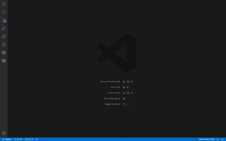The image size is (226, 141).
Task: Open the notifications bell icon
Action: (x=223, y=139)
